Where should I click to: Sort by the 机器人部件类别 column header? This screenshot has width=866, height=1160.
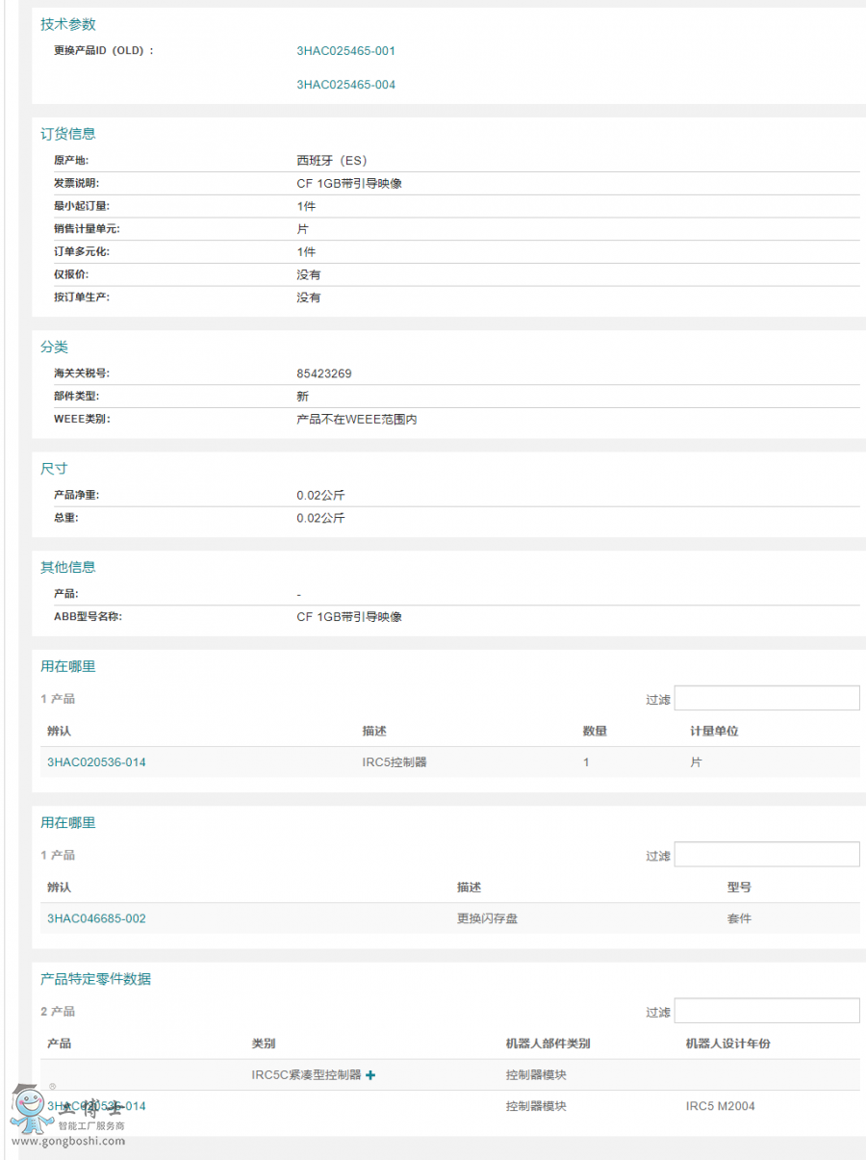pyautogui.click(x=548, y=1044)
